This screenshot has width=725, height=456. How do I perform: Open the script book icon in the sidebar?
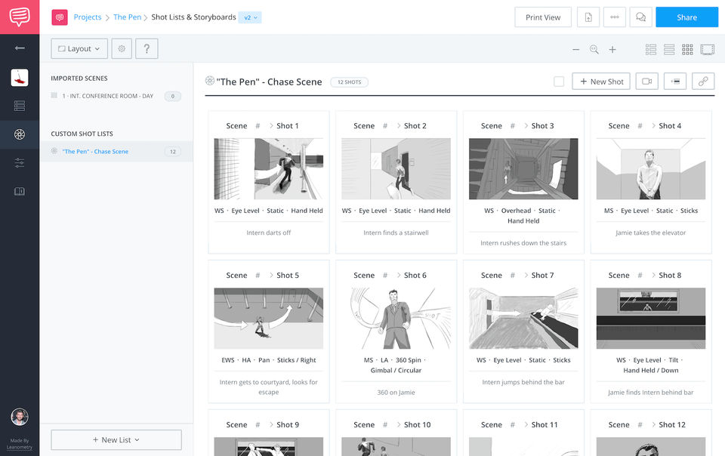[x=20, y=191]
